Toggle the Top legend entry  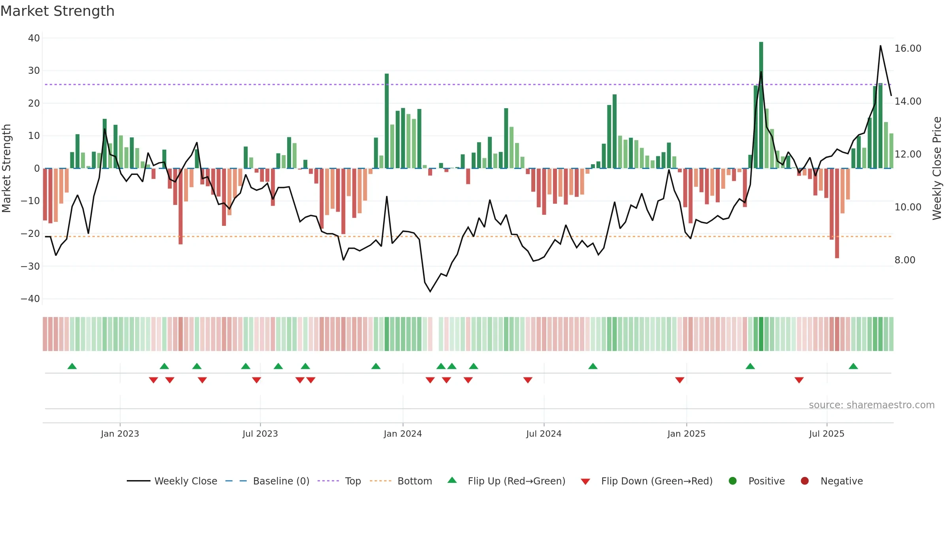[x=339, y=481]
